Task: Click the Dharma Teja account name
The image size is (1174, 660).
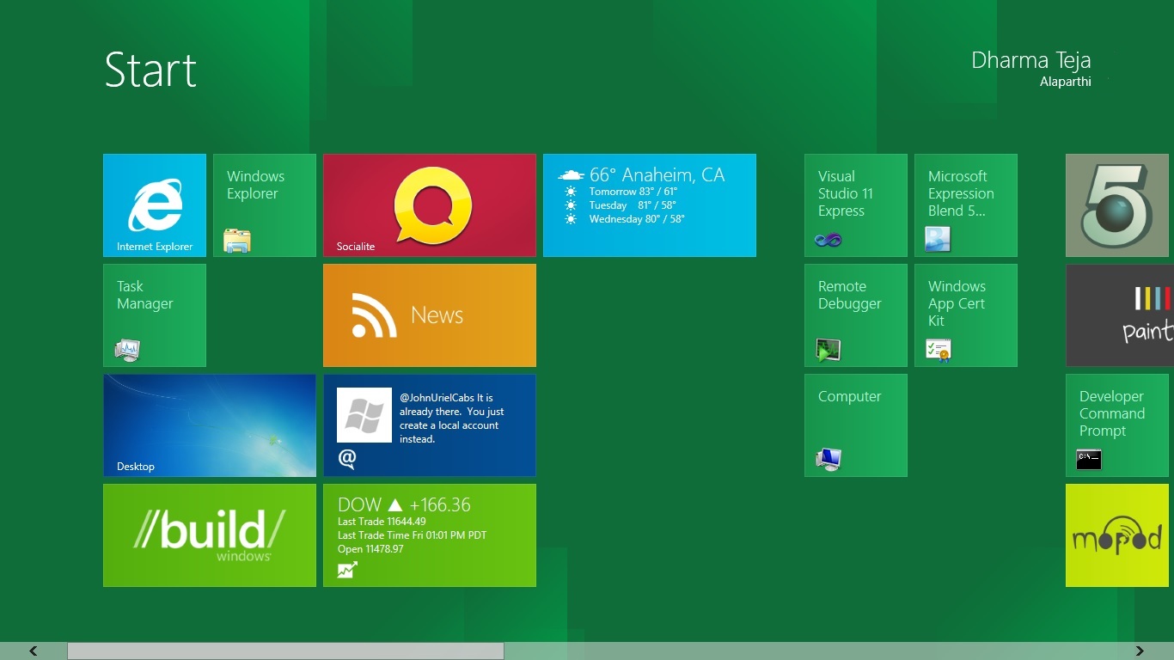Action: 1030,60
